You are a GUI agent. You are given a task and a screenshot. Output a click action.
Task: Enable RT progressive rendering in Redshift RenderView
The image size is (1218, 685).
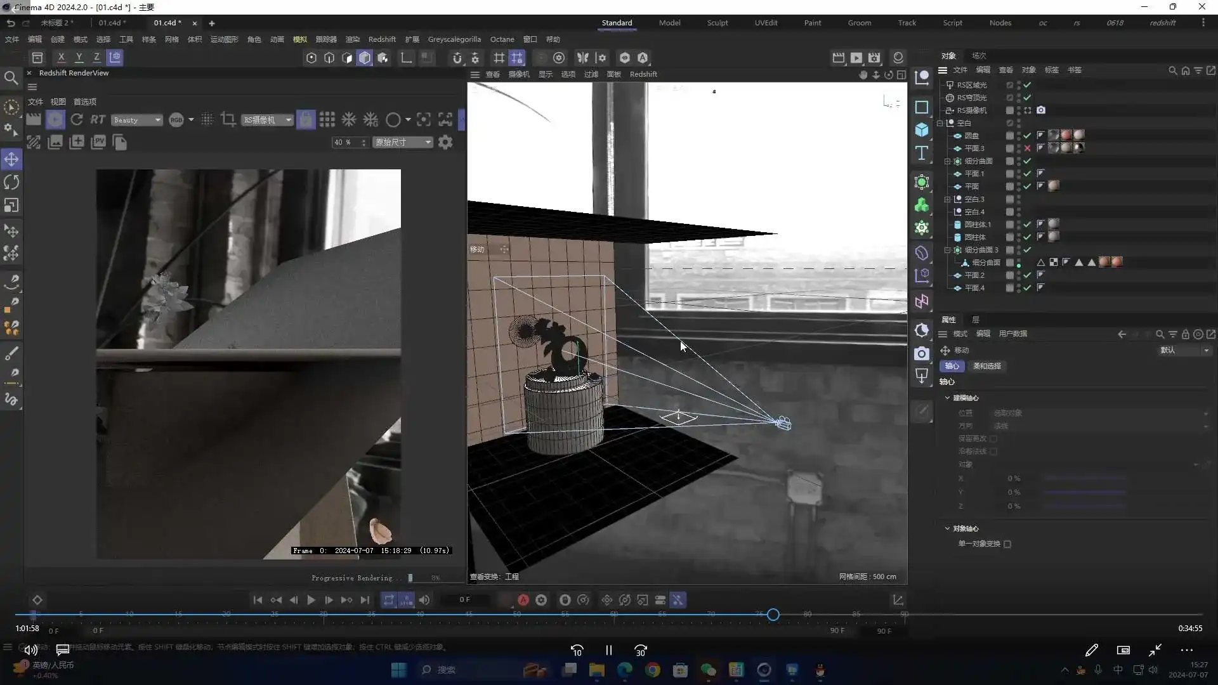97,119
